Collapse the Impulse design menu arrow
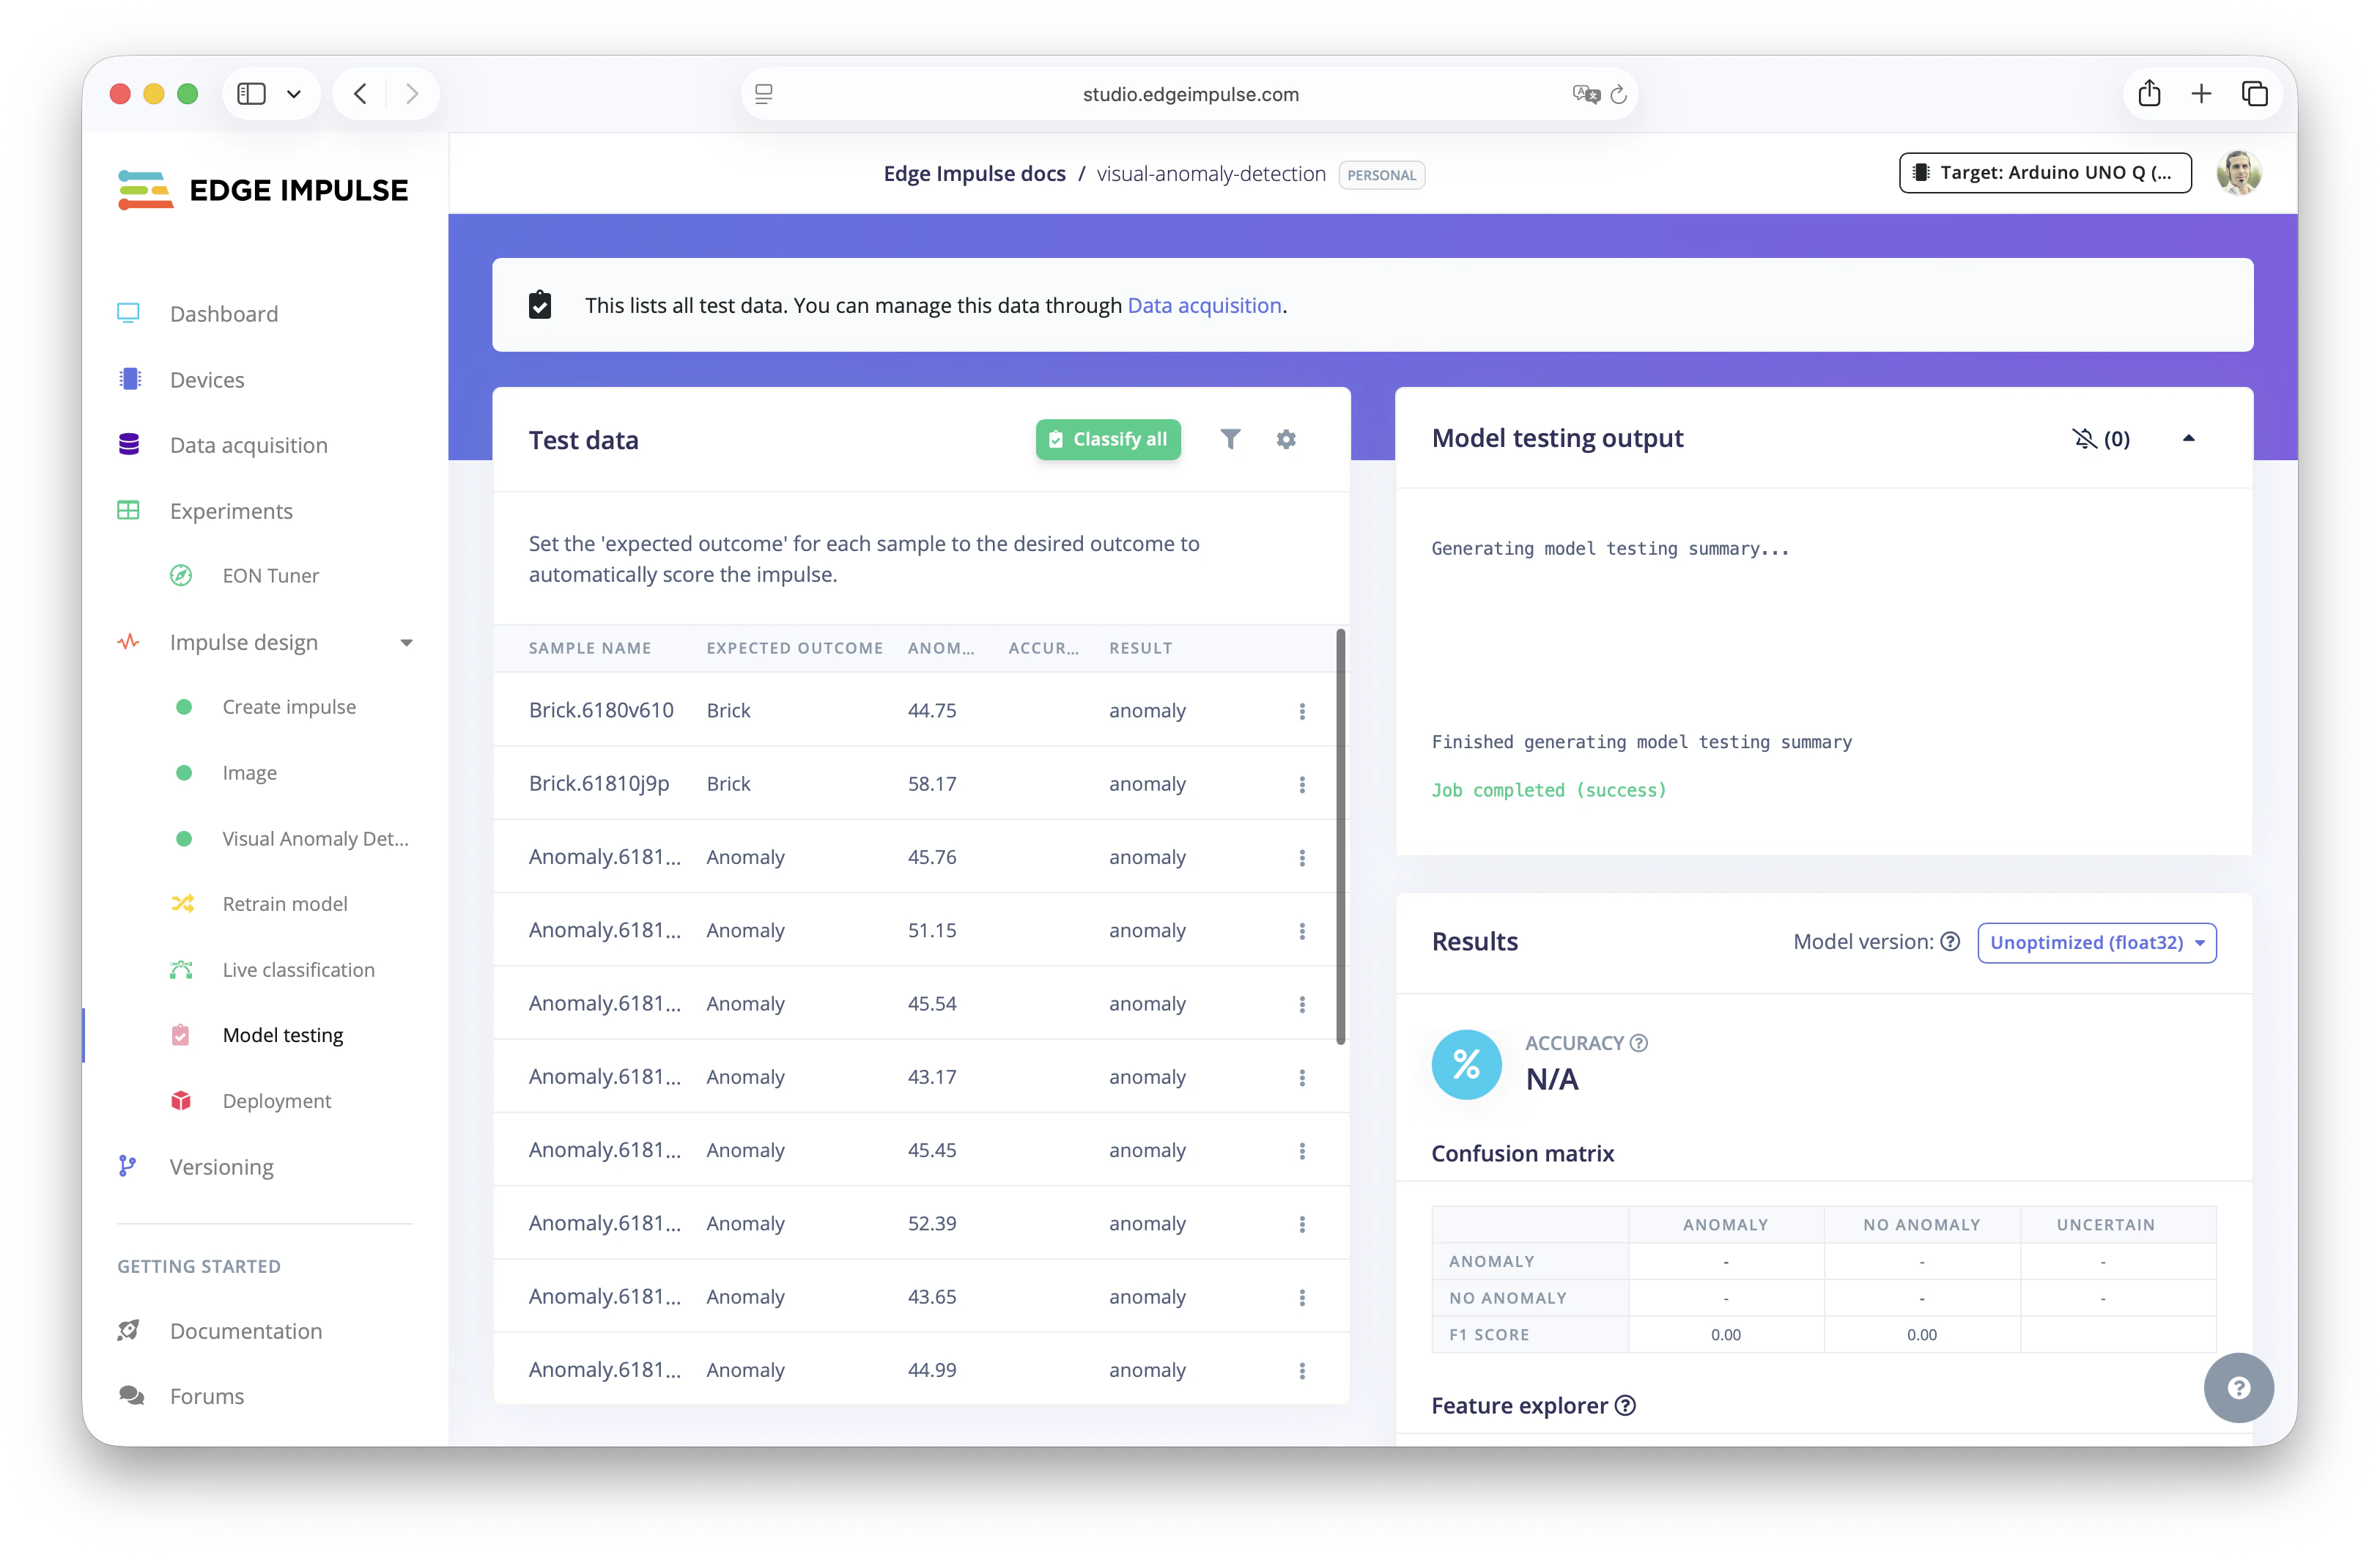 (x=406, y=643)
